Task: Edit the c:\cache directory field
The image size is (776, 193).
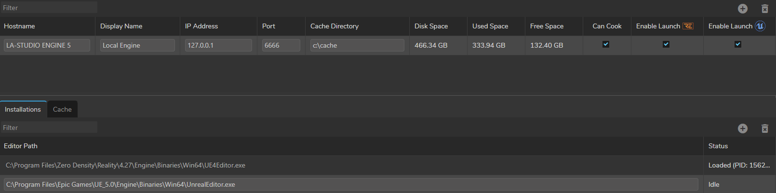Action: pyautogui.click(x=357, y=45)
